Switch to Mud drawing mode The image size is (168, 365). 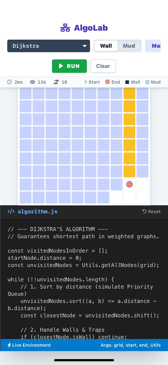(129, 46)
